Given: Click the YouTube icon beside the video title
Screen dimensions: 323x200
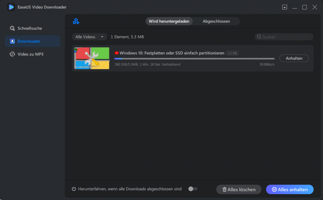Looking at the screenshot, I should (x=116, y=53).
